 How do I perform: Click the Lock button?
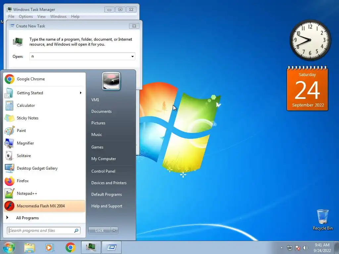point(100,231)
